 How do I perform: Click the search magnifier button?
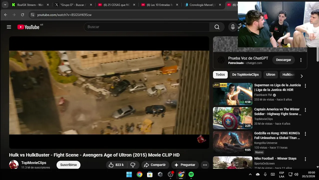click(217, 27)
